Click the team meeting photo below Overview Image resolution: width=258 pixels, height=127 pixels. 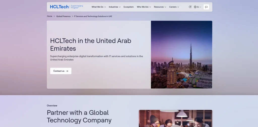[x=176, y=118]
